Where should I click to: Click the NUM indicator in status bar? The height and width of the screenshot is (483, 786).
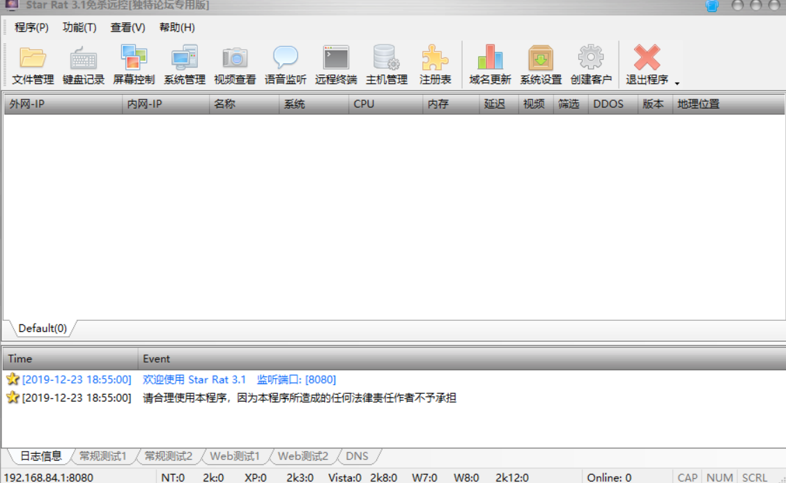point(719,477)
